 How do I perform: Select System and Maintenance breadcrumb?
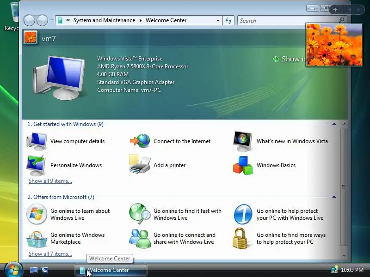click(105, 20)
